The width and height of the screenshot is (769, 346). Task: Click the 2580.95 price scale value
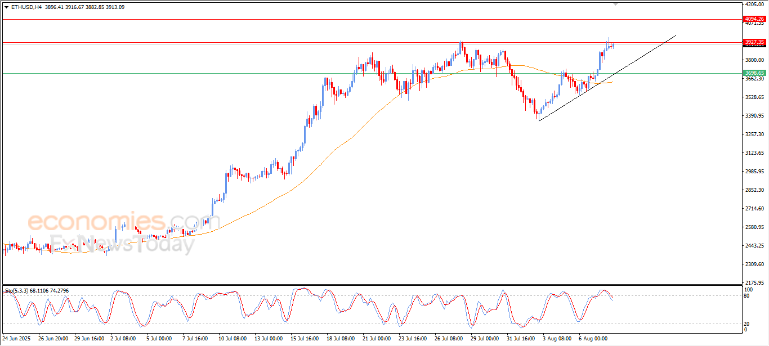(754, 227)
